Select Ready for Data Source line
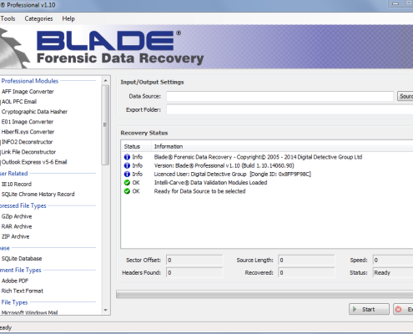Viewport: 413px width, 334px height. point(199,191)
